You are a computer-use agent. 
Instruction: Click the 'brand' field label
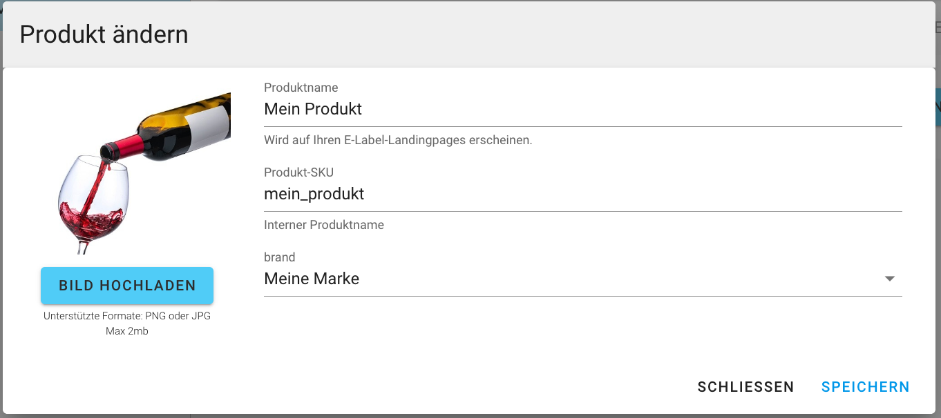[x=279, y=257]
